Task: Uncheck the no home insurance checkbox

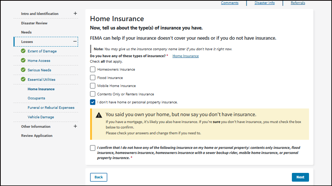Action: pyautogui.click(x=93, y=102)
